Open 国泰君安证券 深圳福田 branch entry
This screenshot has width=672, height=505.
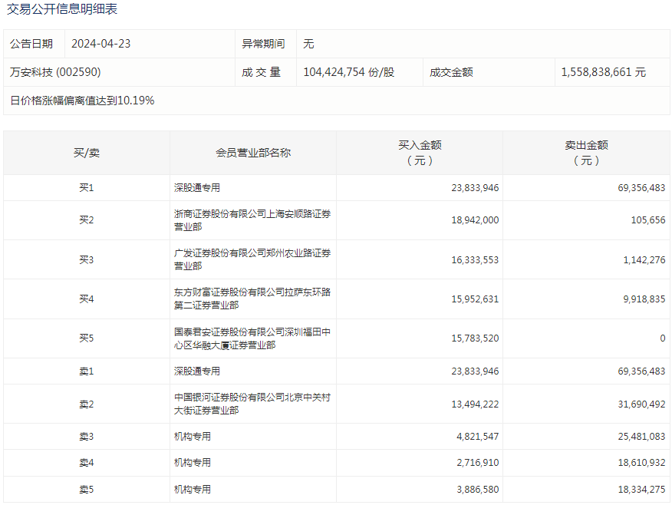[x=252, y=338]
